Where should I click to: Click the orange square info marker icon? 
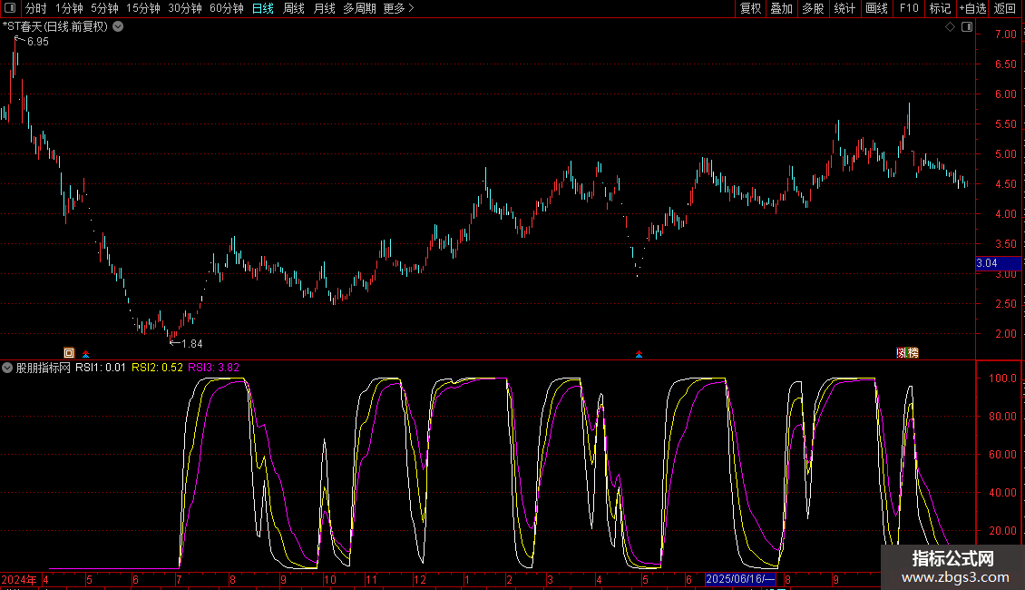(68, 353)
